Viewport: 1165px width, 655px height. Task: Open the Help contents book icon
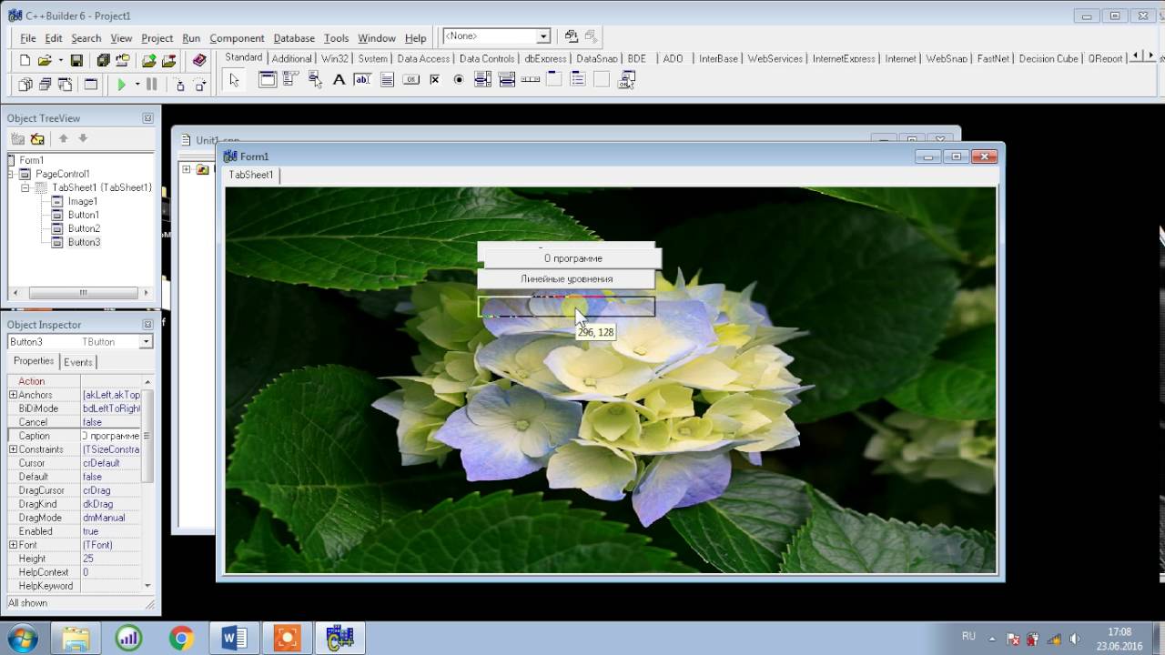(199, 60)
